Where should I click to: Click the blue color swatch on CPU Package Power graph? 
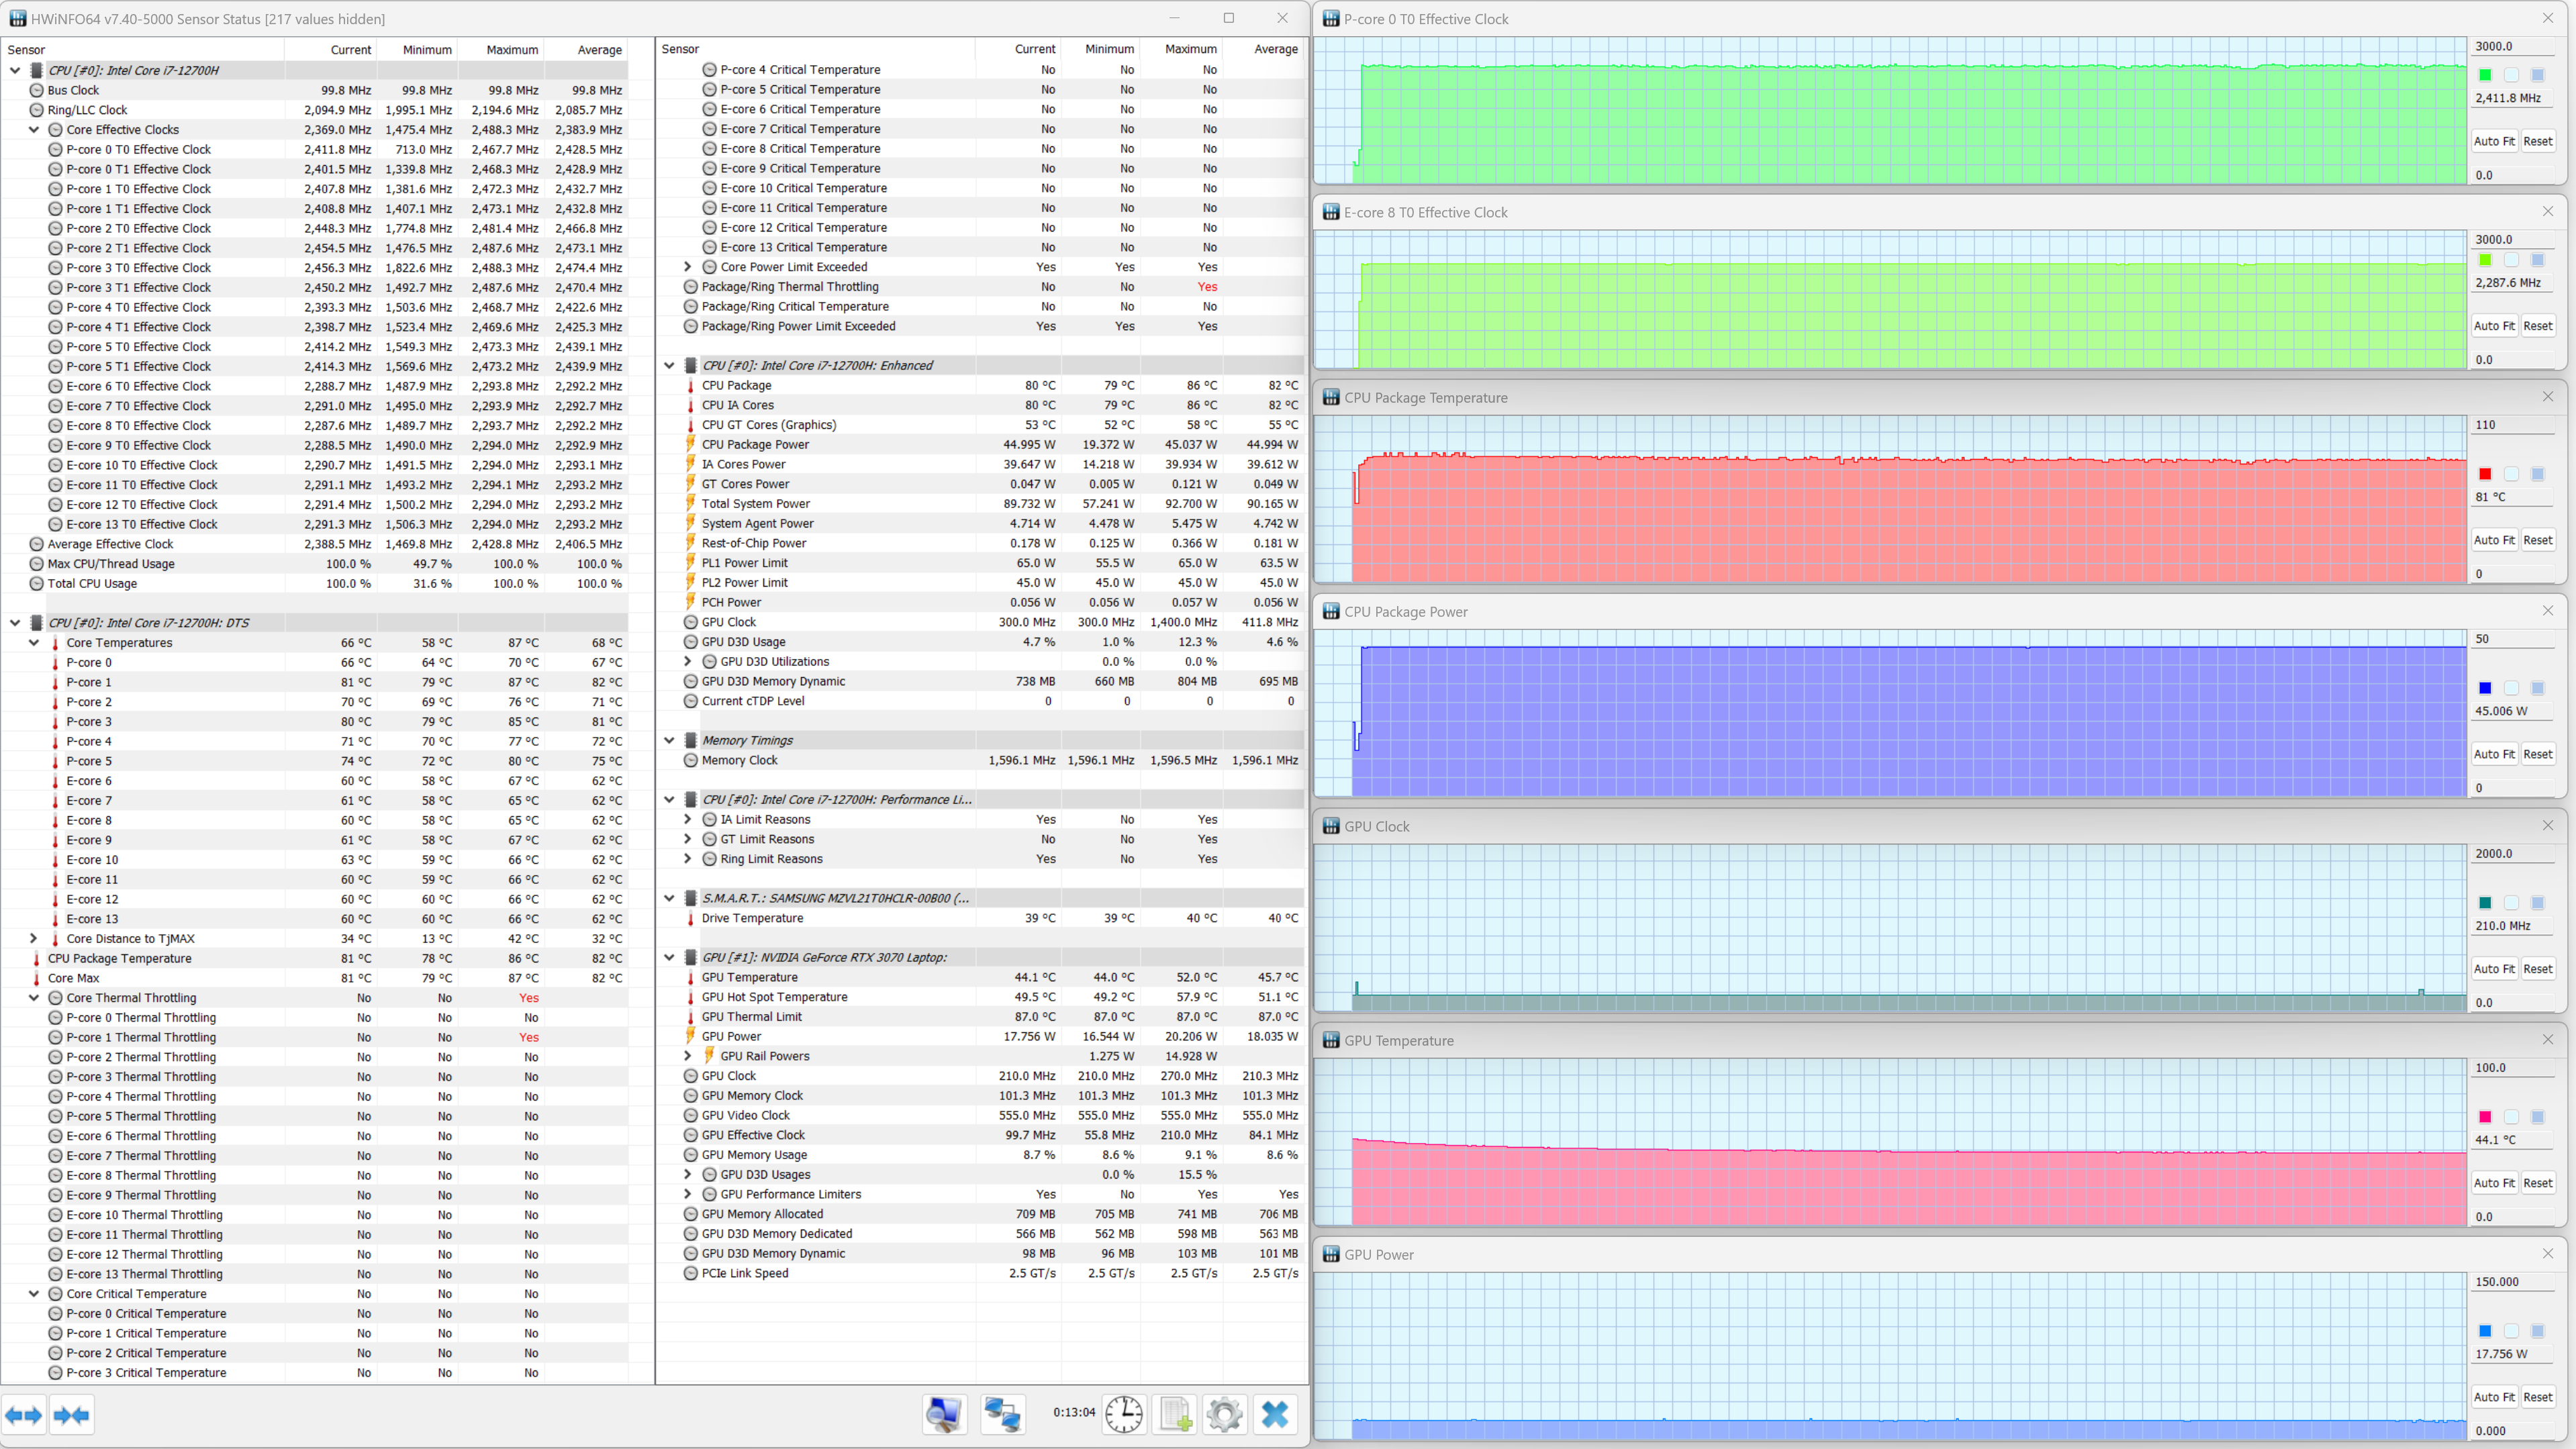(2485, 688)
